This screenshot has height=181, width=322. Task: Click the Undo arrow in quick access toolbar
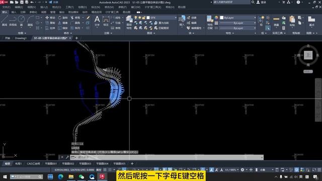click(32, 2)
